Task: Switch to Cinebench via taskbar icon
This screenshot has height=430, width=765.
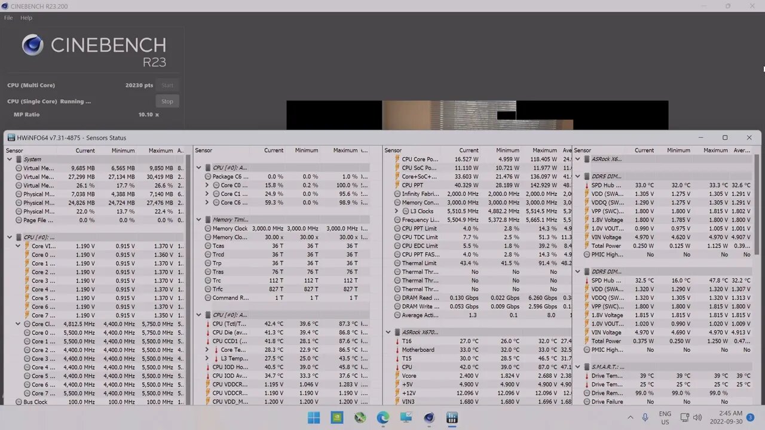Action: coord(429,417)
